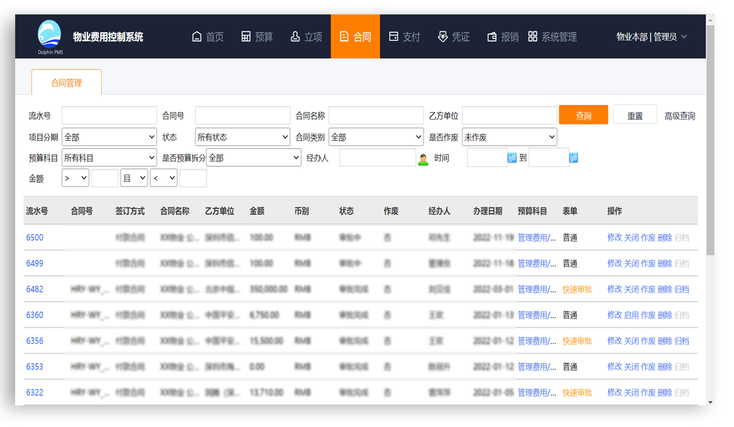Expand the 物业本部|管理员 user dropdown

pyautogui.click(x=652, y=37)
